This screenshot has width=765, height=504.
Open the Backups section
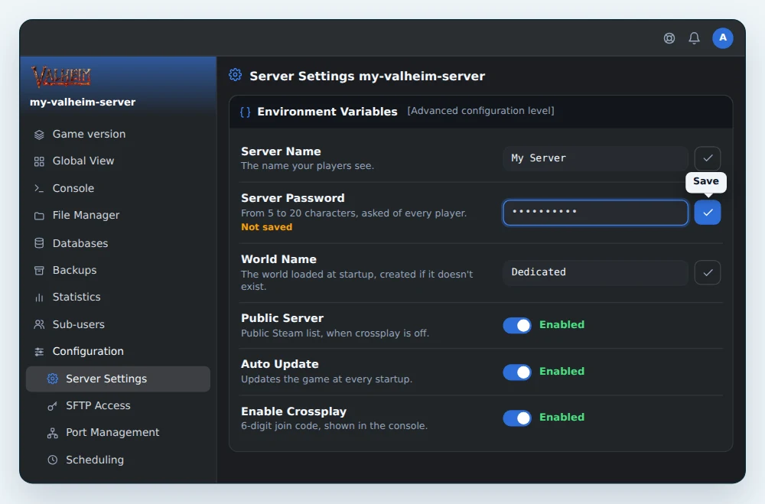(x=118, y=270)
